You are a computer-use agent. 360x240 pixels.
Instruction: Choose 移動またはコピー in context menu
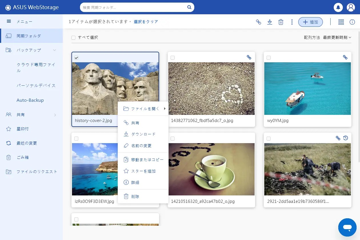[143, 160]
